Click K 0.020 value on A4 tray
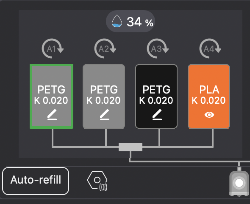This screenshot has height=204, width=250. point(208,100)
